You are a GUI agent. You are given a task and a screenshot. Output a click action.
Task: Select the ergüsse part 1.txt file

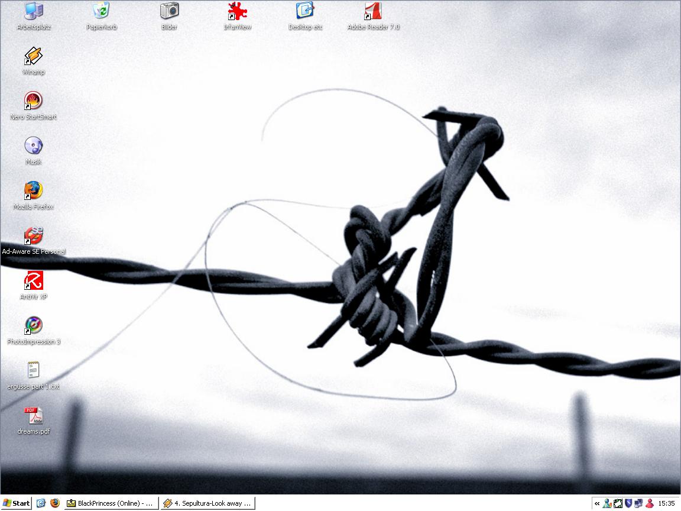click(34, 371)
